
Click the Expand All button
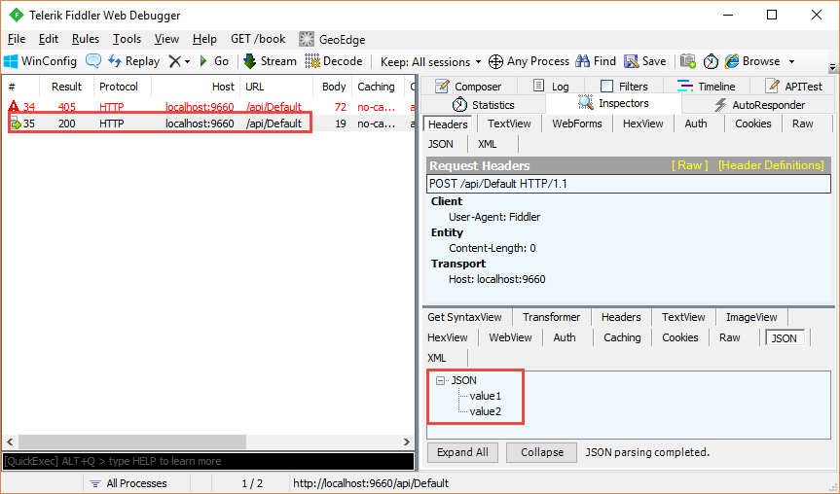(x=462, y=452)
